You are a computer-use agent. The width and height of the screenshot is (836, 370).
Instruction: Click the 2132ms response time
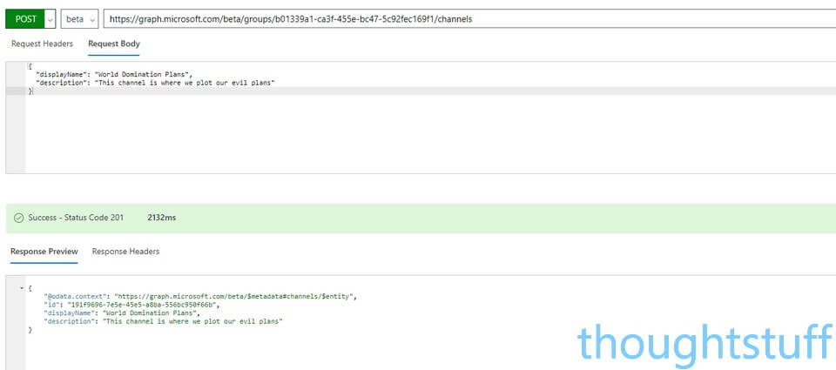pyautogui.click(x=162, y=218)
